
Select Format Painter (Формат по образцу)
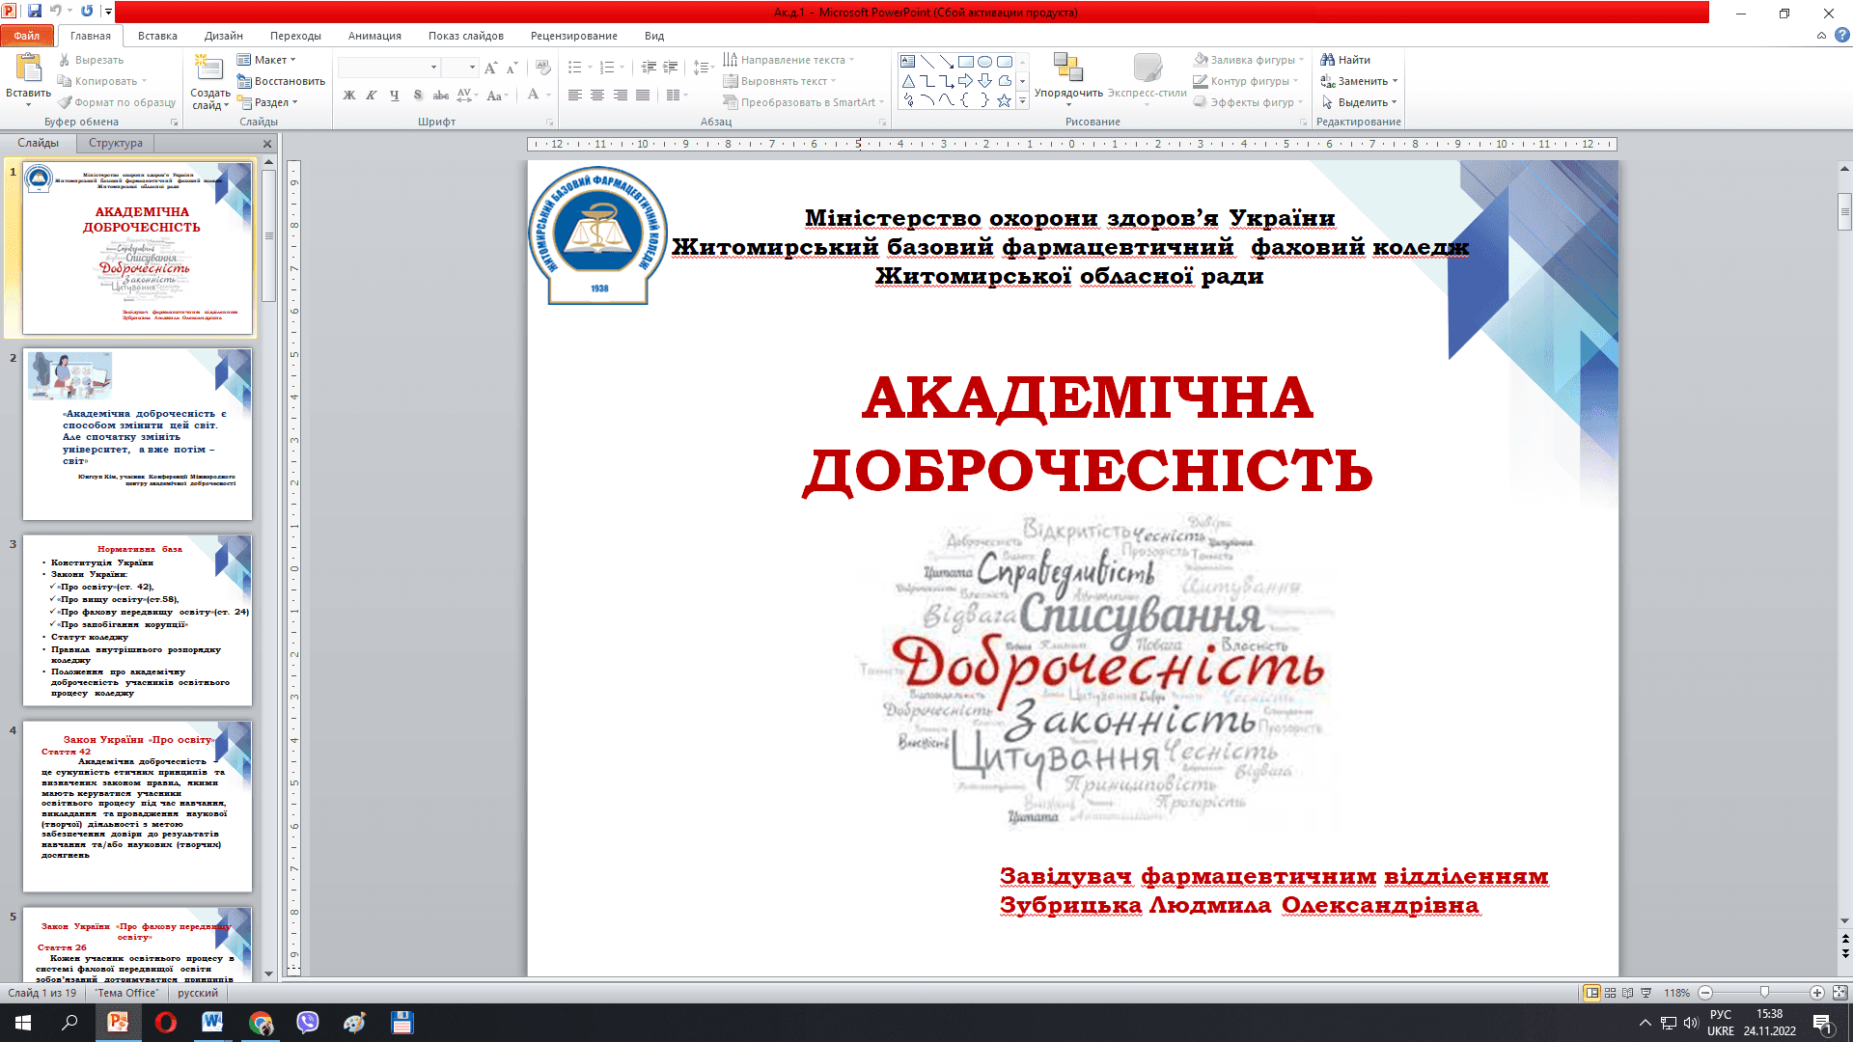pos(117,102)
